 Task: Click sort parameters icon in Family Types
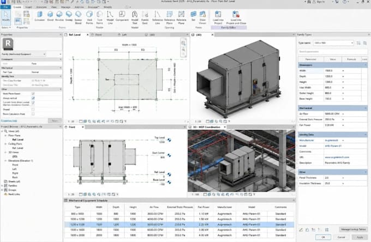[327, 229]
